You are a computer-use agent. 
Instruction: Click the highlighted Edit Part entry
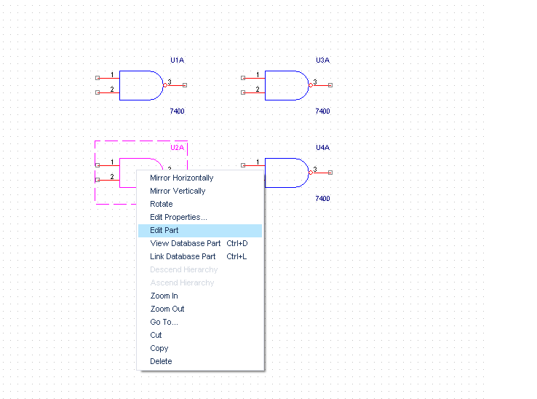200,230
